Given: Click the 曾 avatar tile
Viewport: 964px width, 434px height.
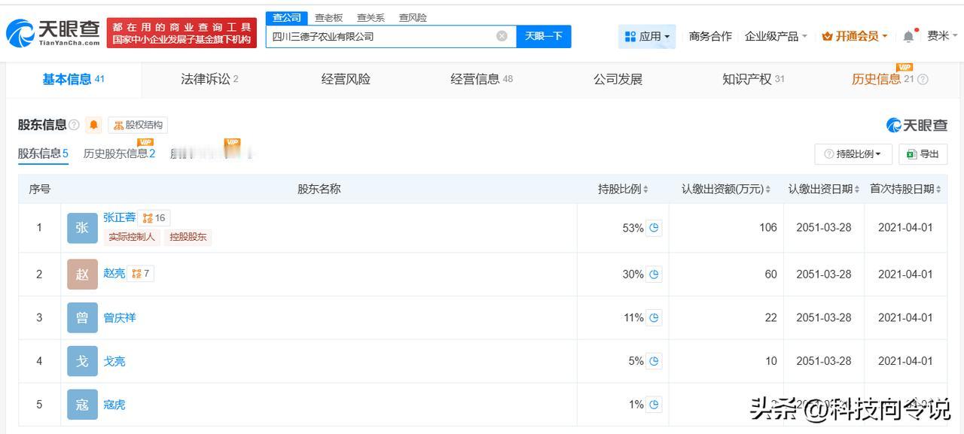Looking at the screenshot, I should point(82,317).
